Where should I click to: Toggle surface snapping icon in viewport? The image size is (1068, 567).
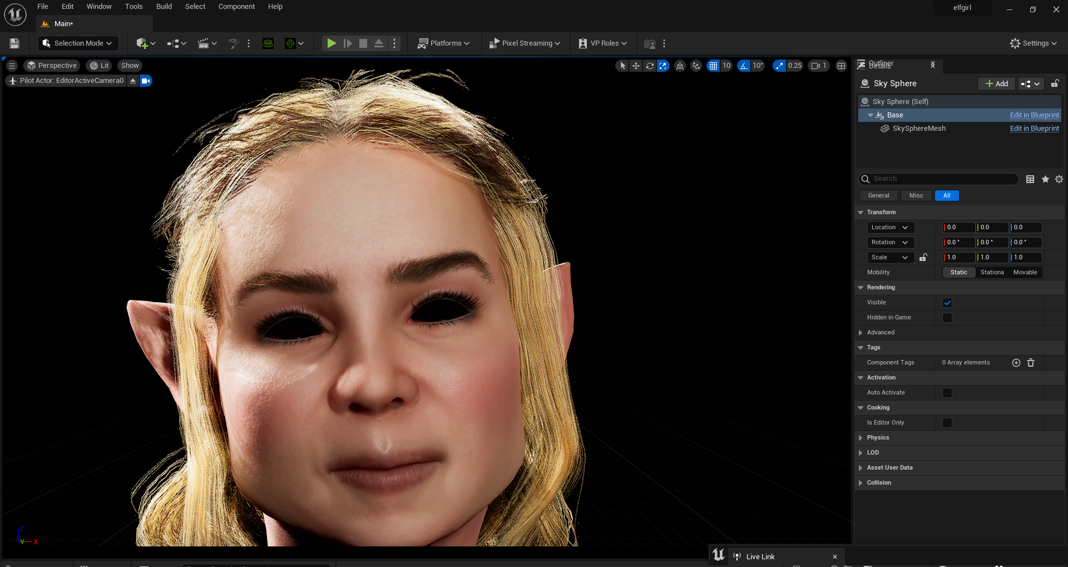[x=696, y=66]
